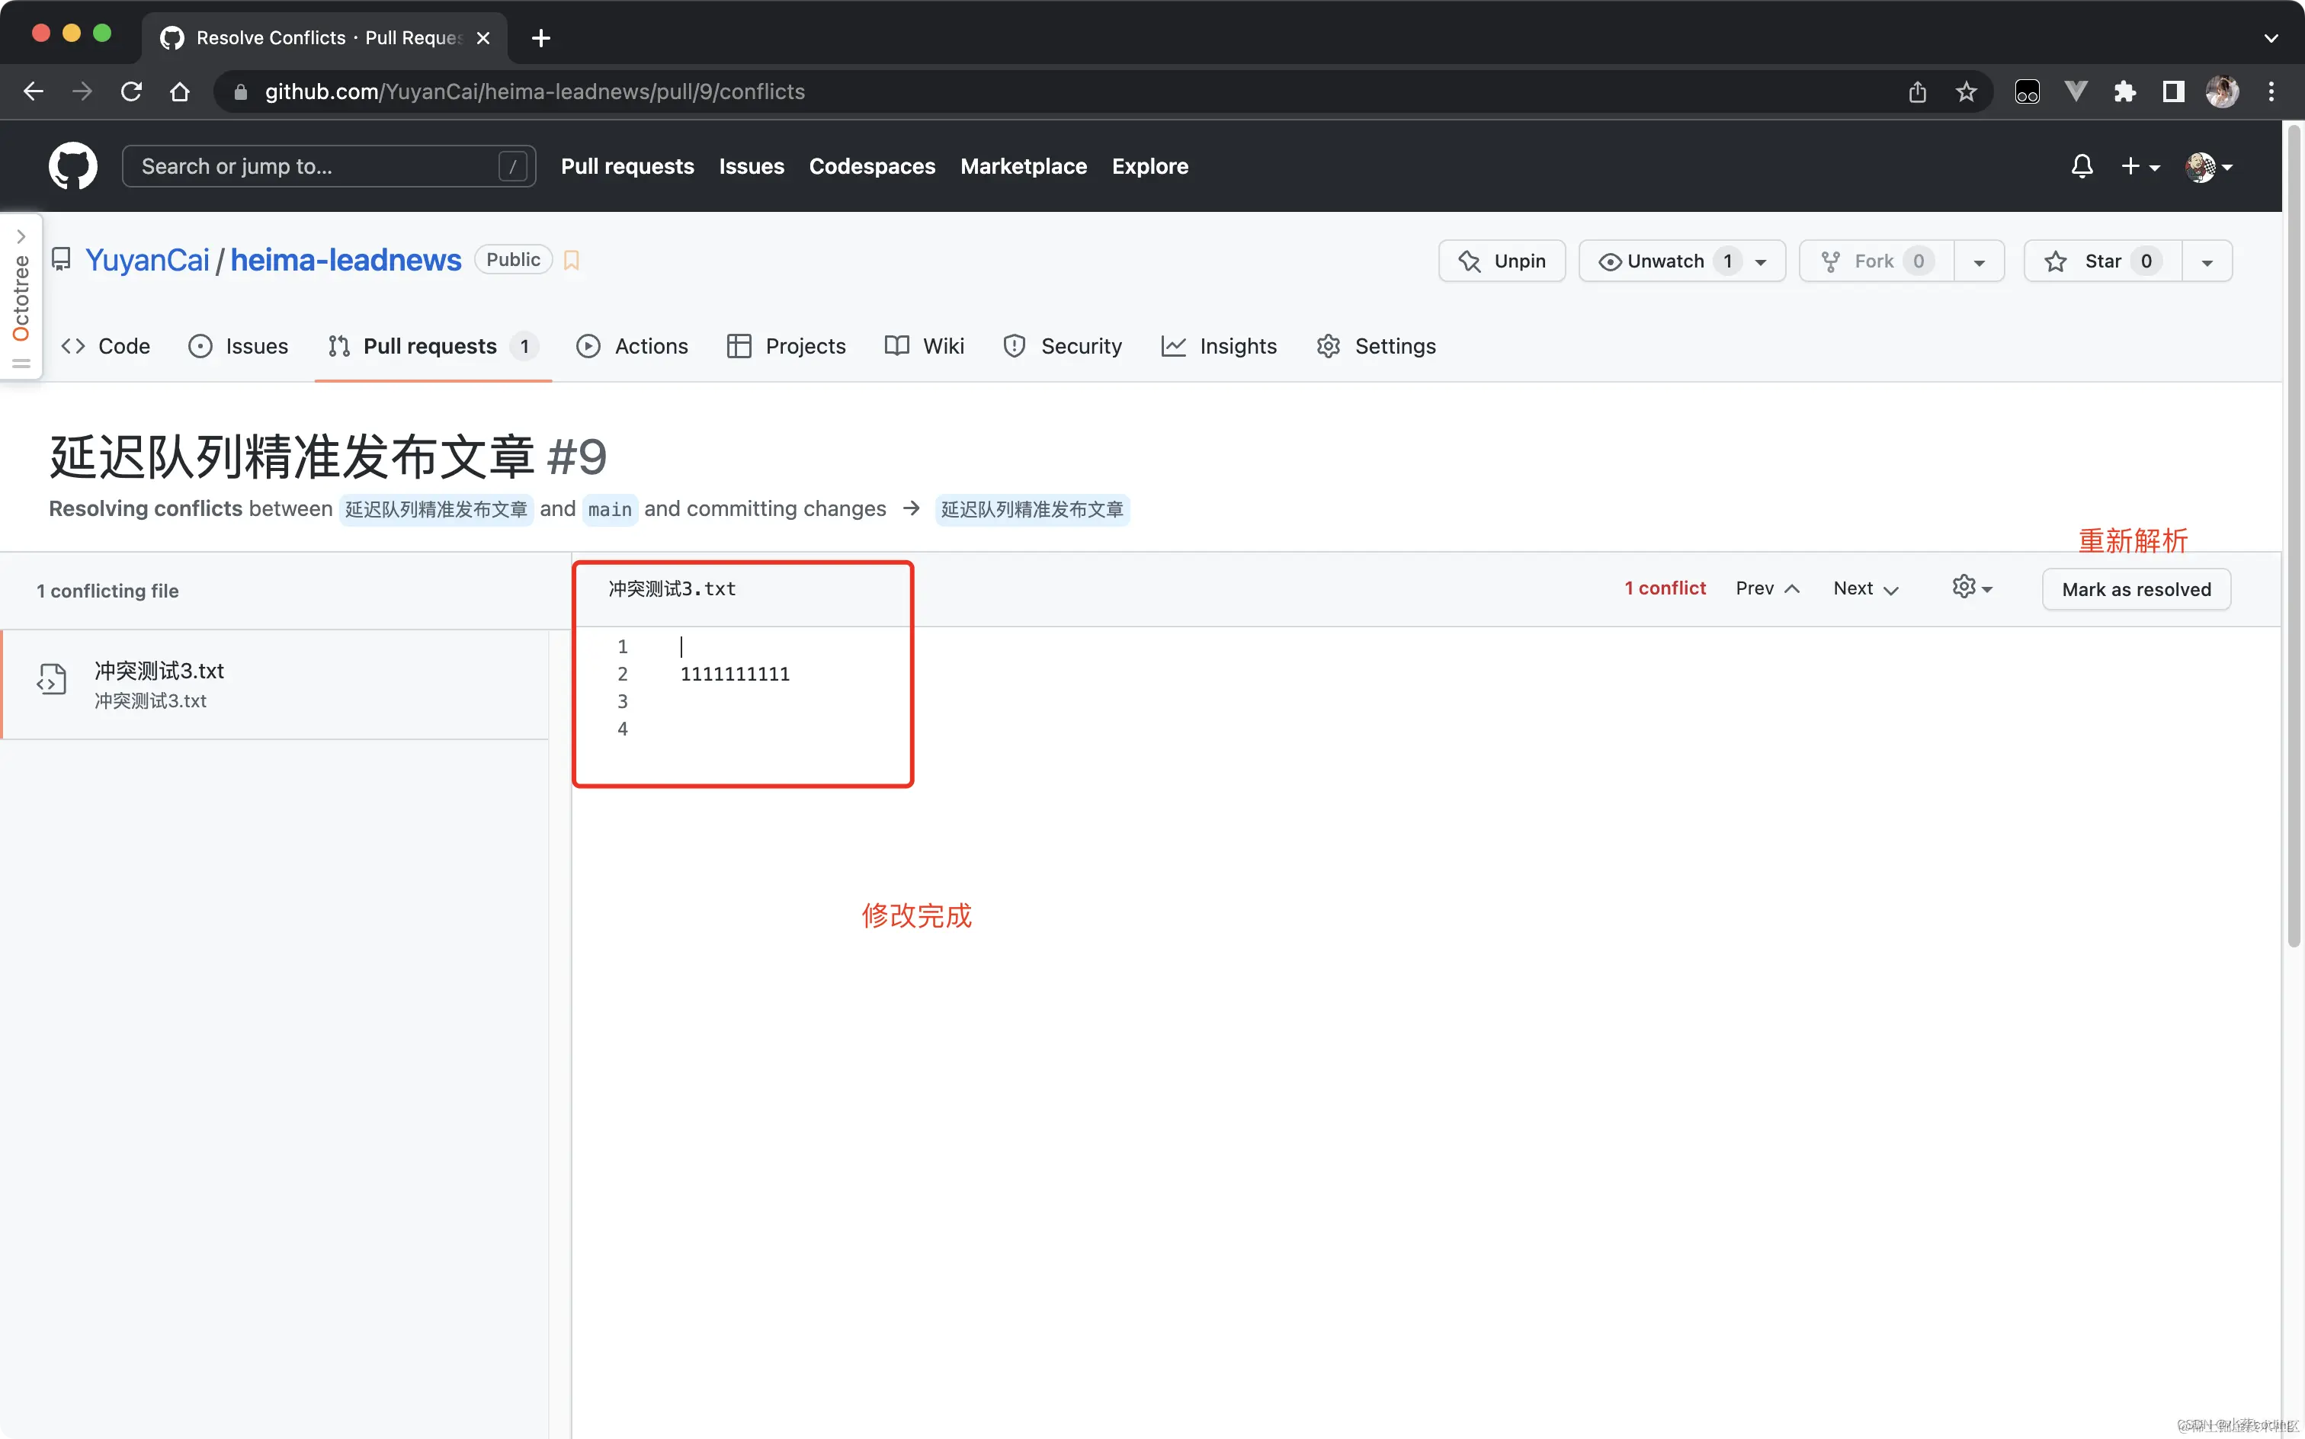Image resolution: width=2305 pixels, height=1439 pixels.
Task: Open the create new plus dropdown
Action: pyautogui.click(x=2140, y=165)
